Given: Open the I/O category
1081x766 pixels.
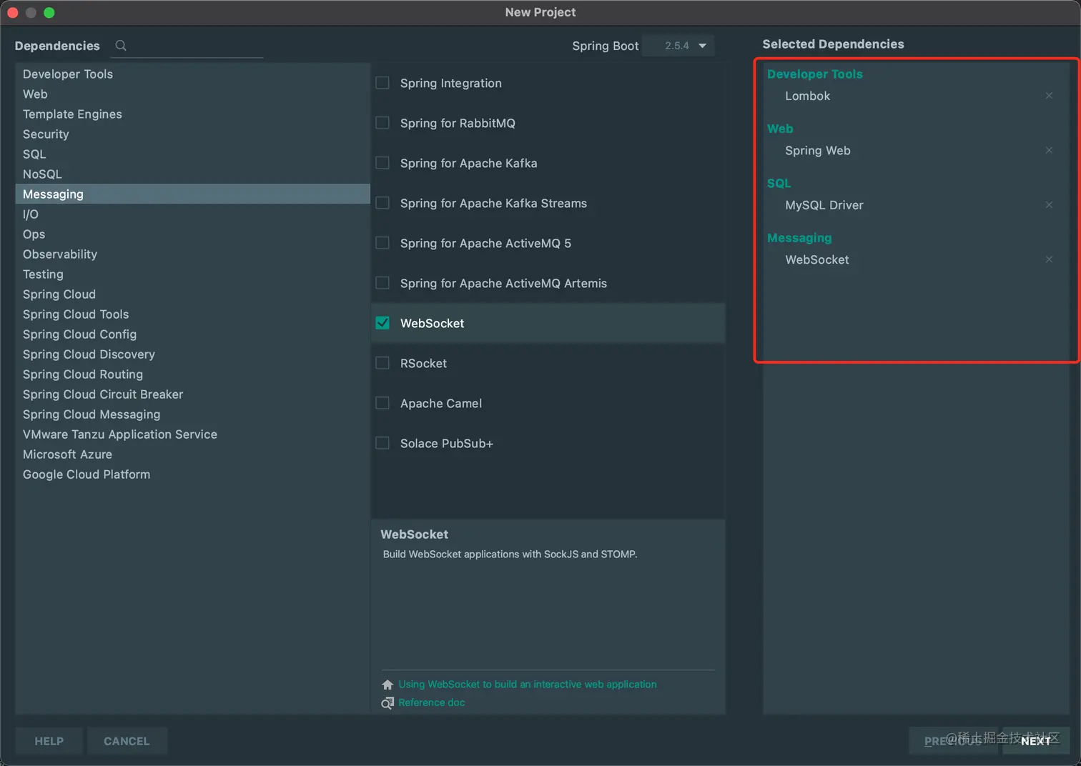Looking at the screenshot, I should (x=193, y=214).
